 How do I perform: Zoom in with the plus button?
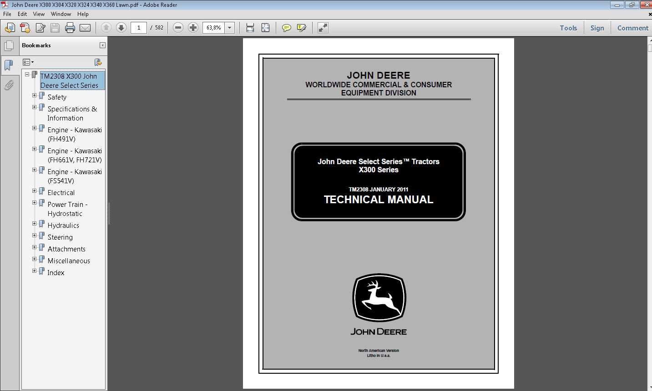pos(193,28)
